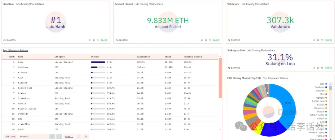Click camera screenshot icon on Amount Staked card
This screenshot has width=335, height=140.
click(206, 40)
